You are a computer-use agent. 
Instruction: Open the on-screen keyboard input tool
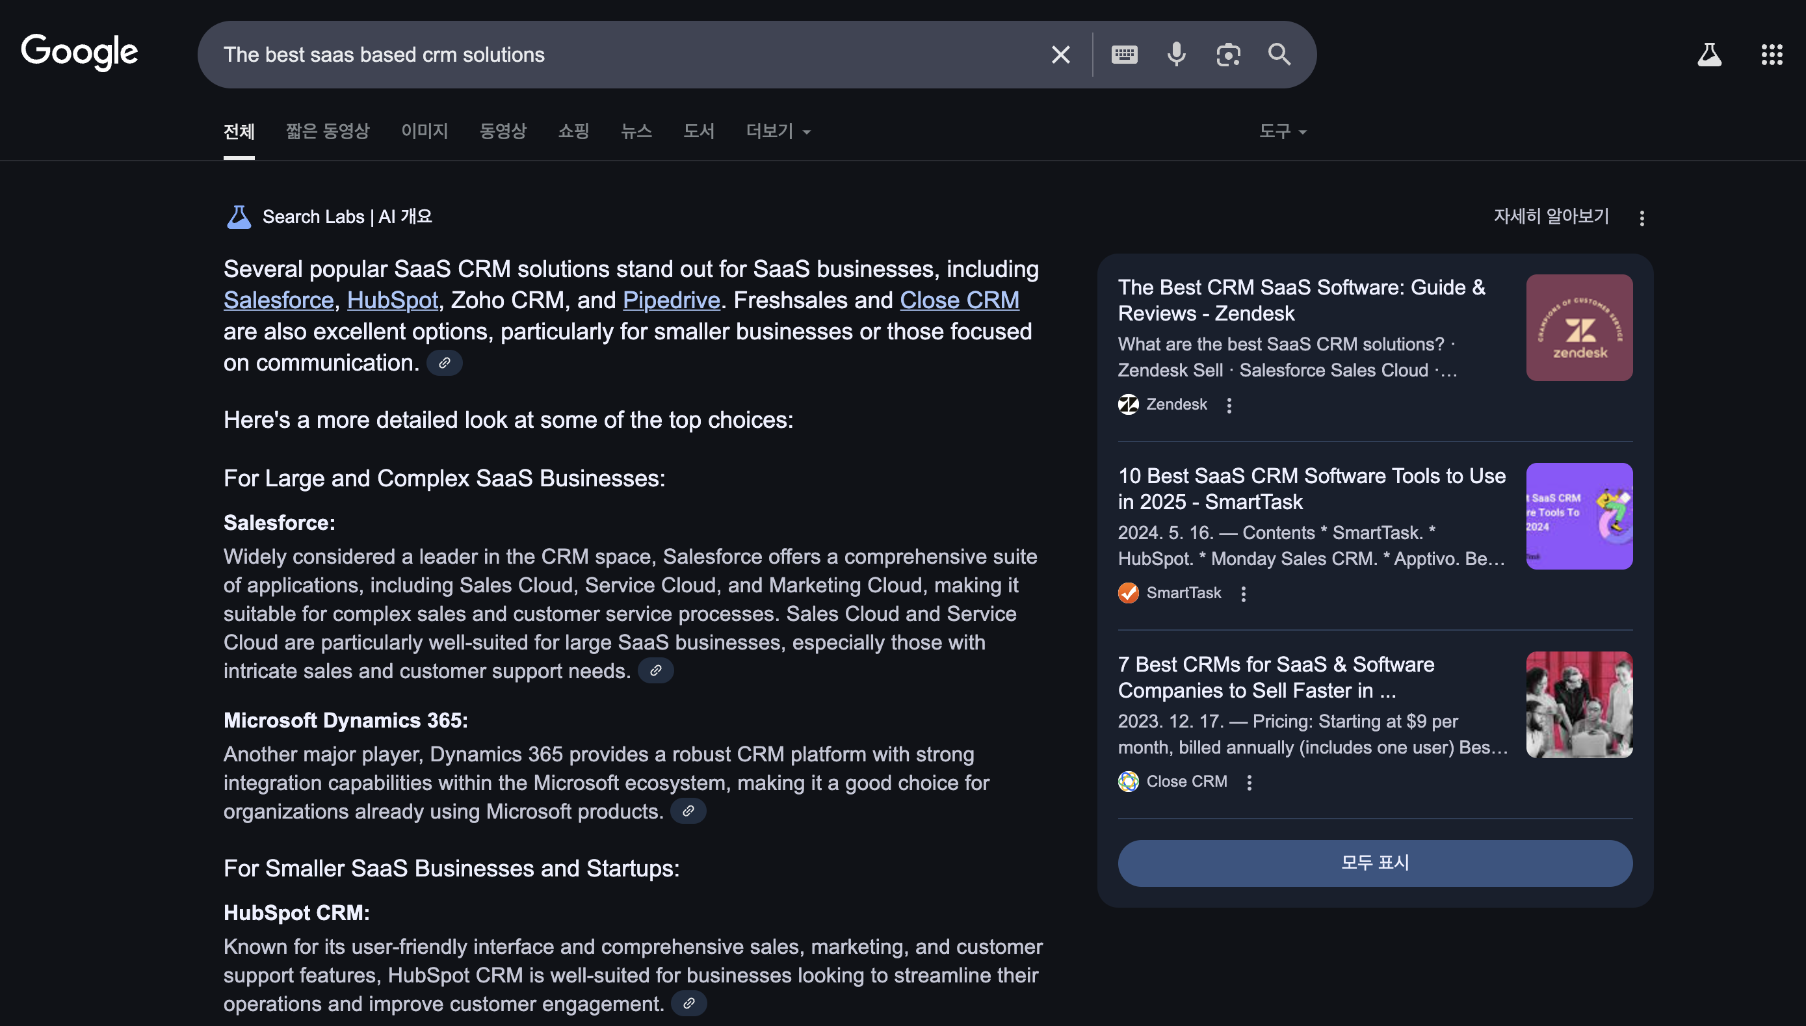(x=1124, y=54)
